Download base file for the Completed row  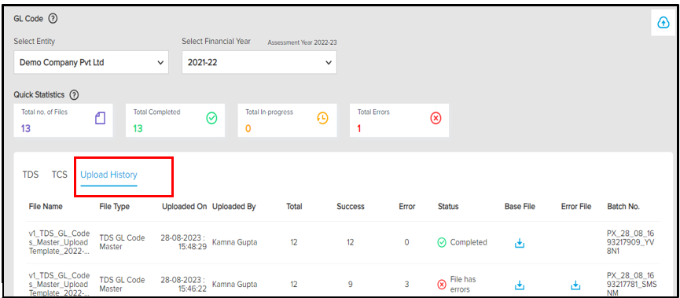coord(520,243)
